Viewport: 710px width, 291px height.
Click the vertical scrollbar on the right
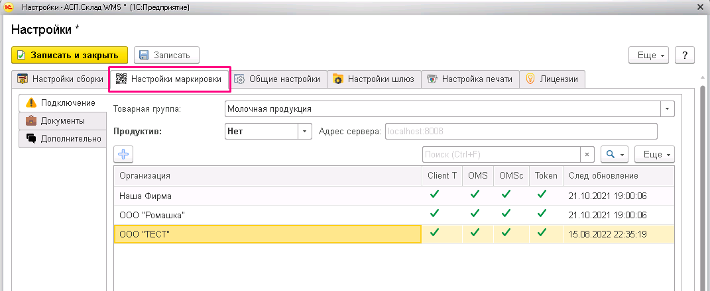click(x=703, y=188)
